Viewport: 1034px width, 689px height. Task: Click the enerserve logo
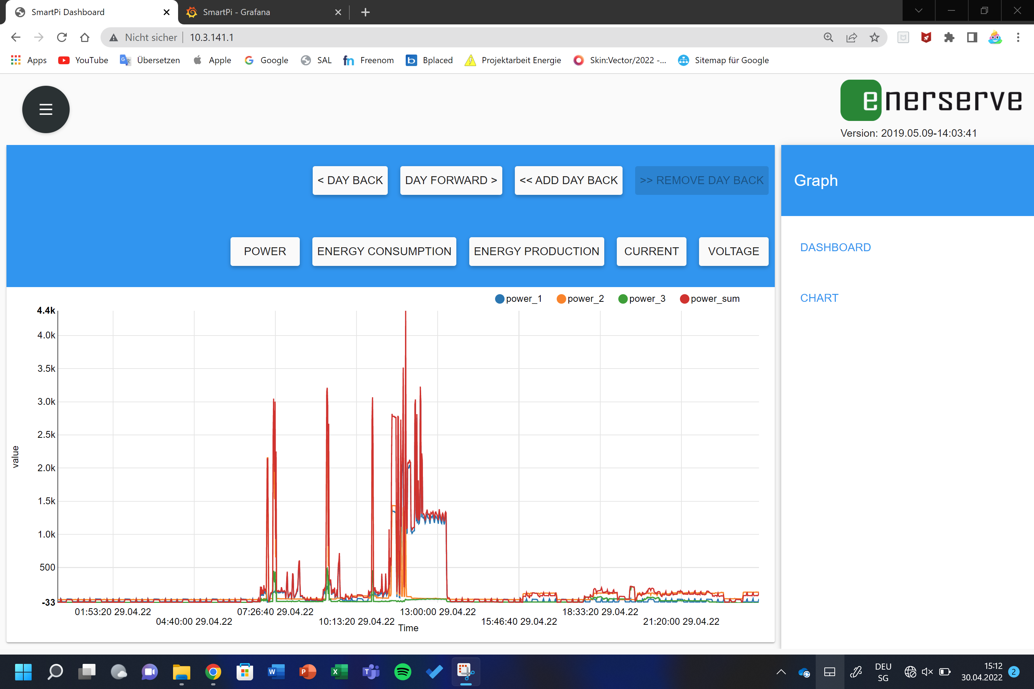point(931,100)
